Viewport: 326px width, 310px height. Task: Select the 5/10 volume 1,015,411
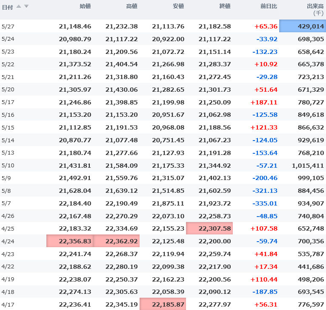click(x=308, y=166)
